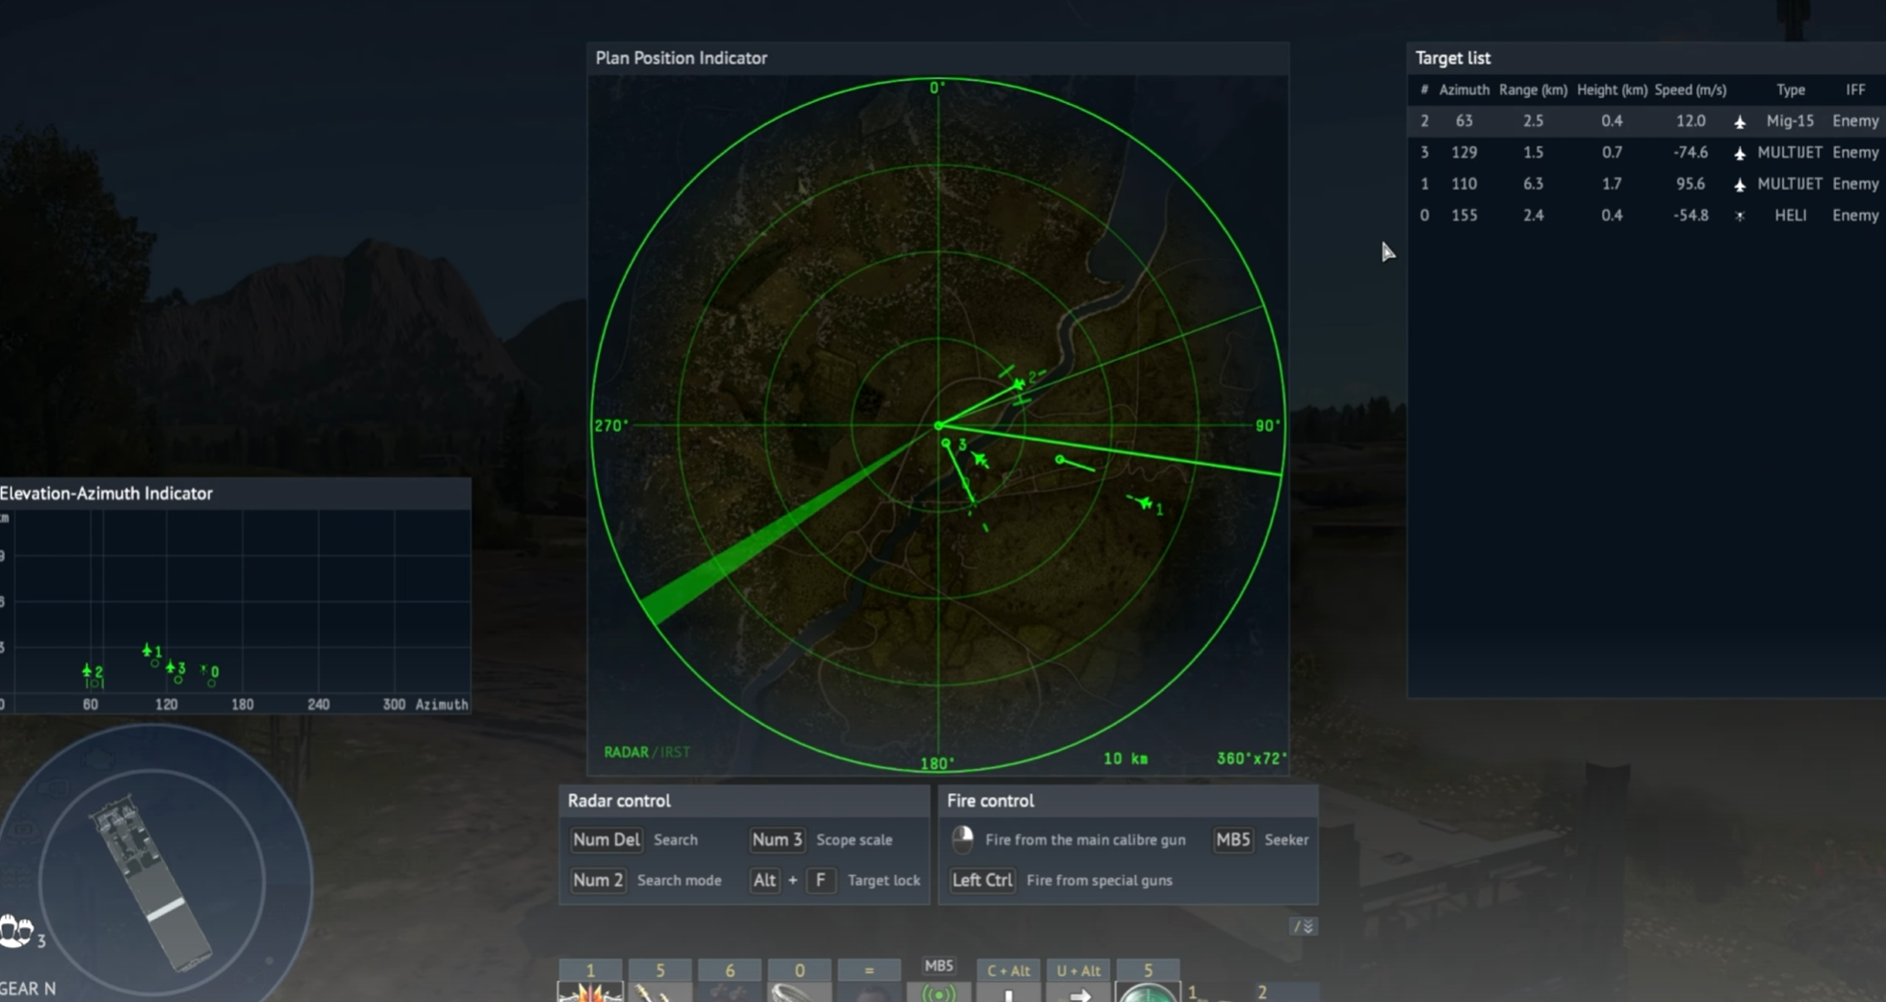Screen dimensions: 1886x1002
Task: Click the Height (km) column header
Action: 1612,90
